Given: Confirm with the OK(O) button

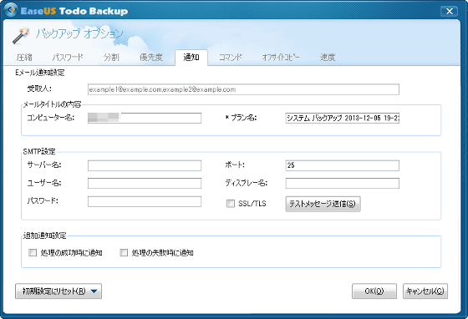Looking at the screenshot, I should point(374,291).
